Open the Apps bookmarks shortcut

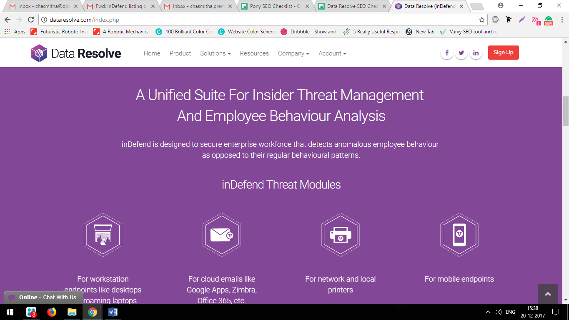[x=15, y=32]
